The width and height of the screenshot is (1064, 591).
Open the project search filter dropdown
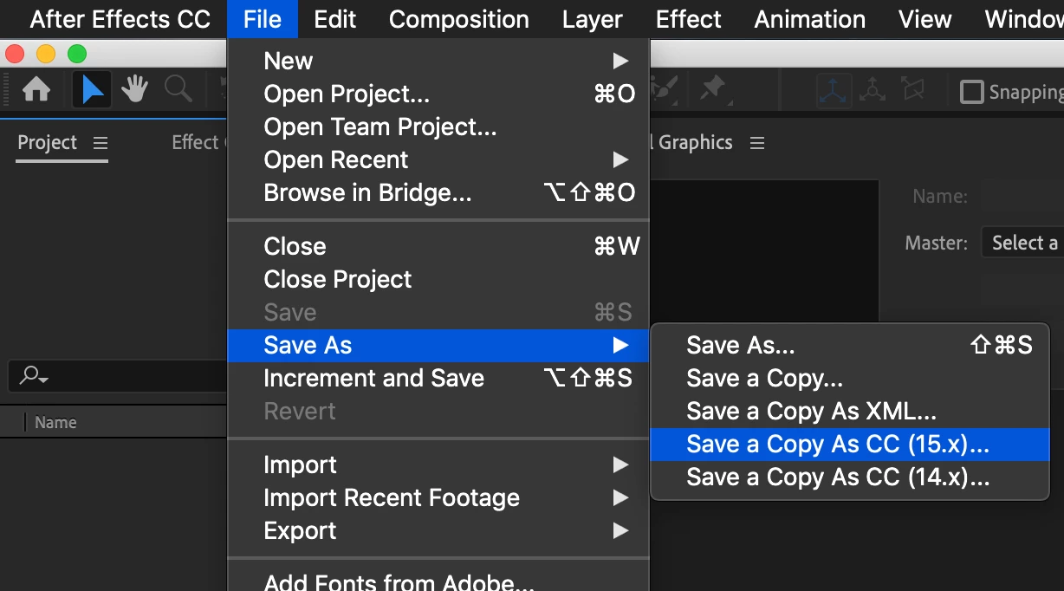point(35,376)
